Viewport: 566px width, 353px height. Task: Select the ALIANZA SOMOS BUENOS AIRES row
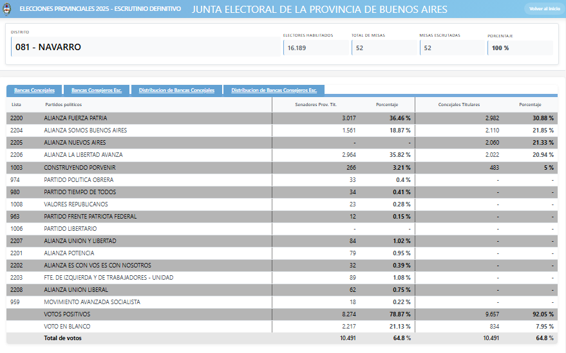point(85,131)
